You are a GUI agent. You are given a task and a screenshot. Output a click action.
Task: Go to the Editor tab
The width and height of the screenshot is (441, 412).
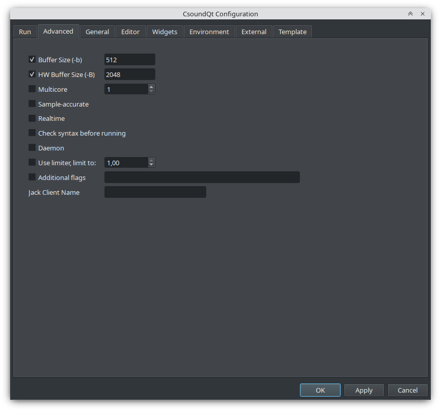tap(130, 32)
